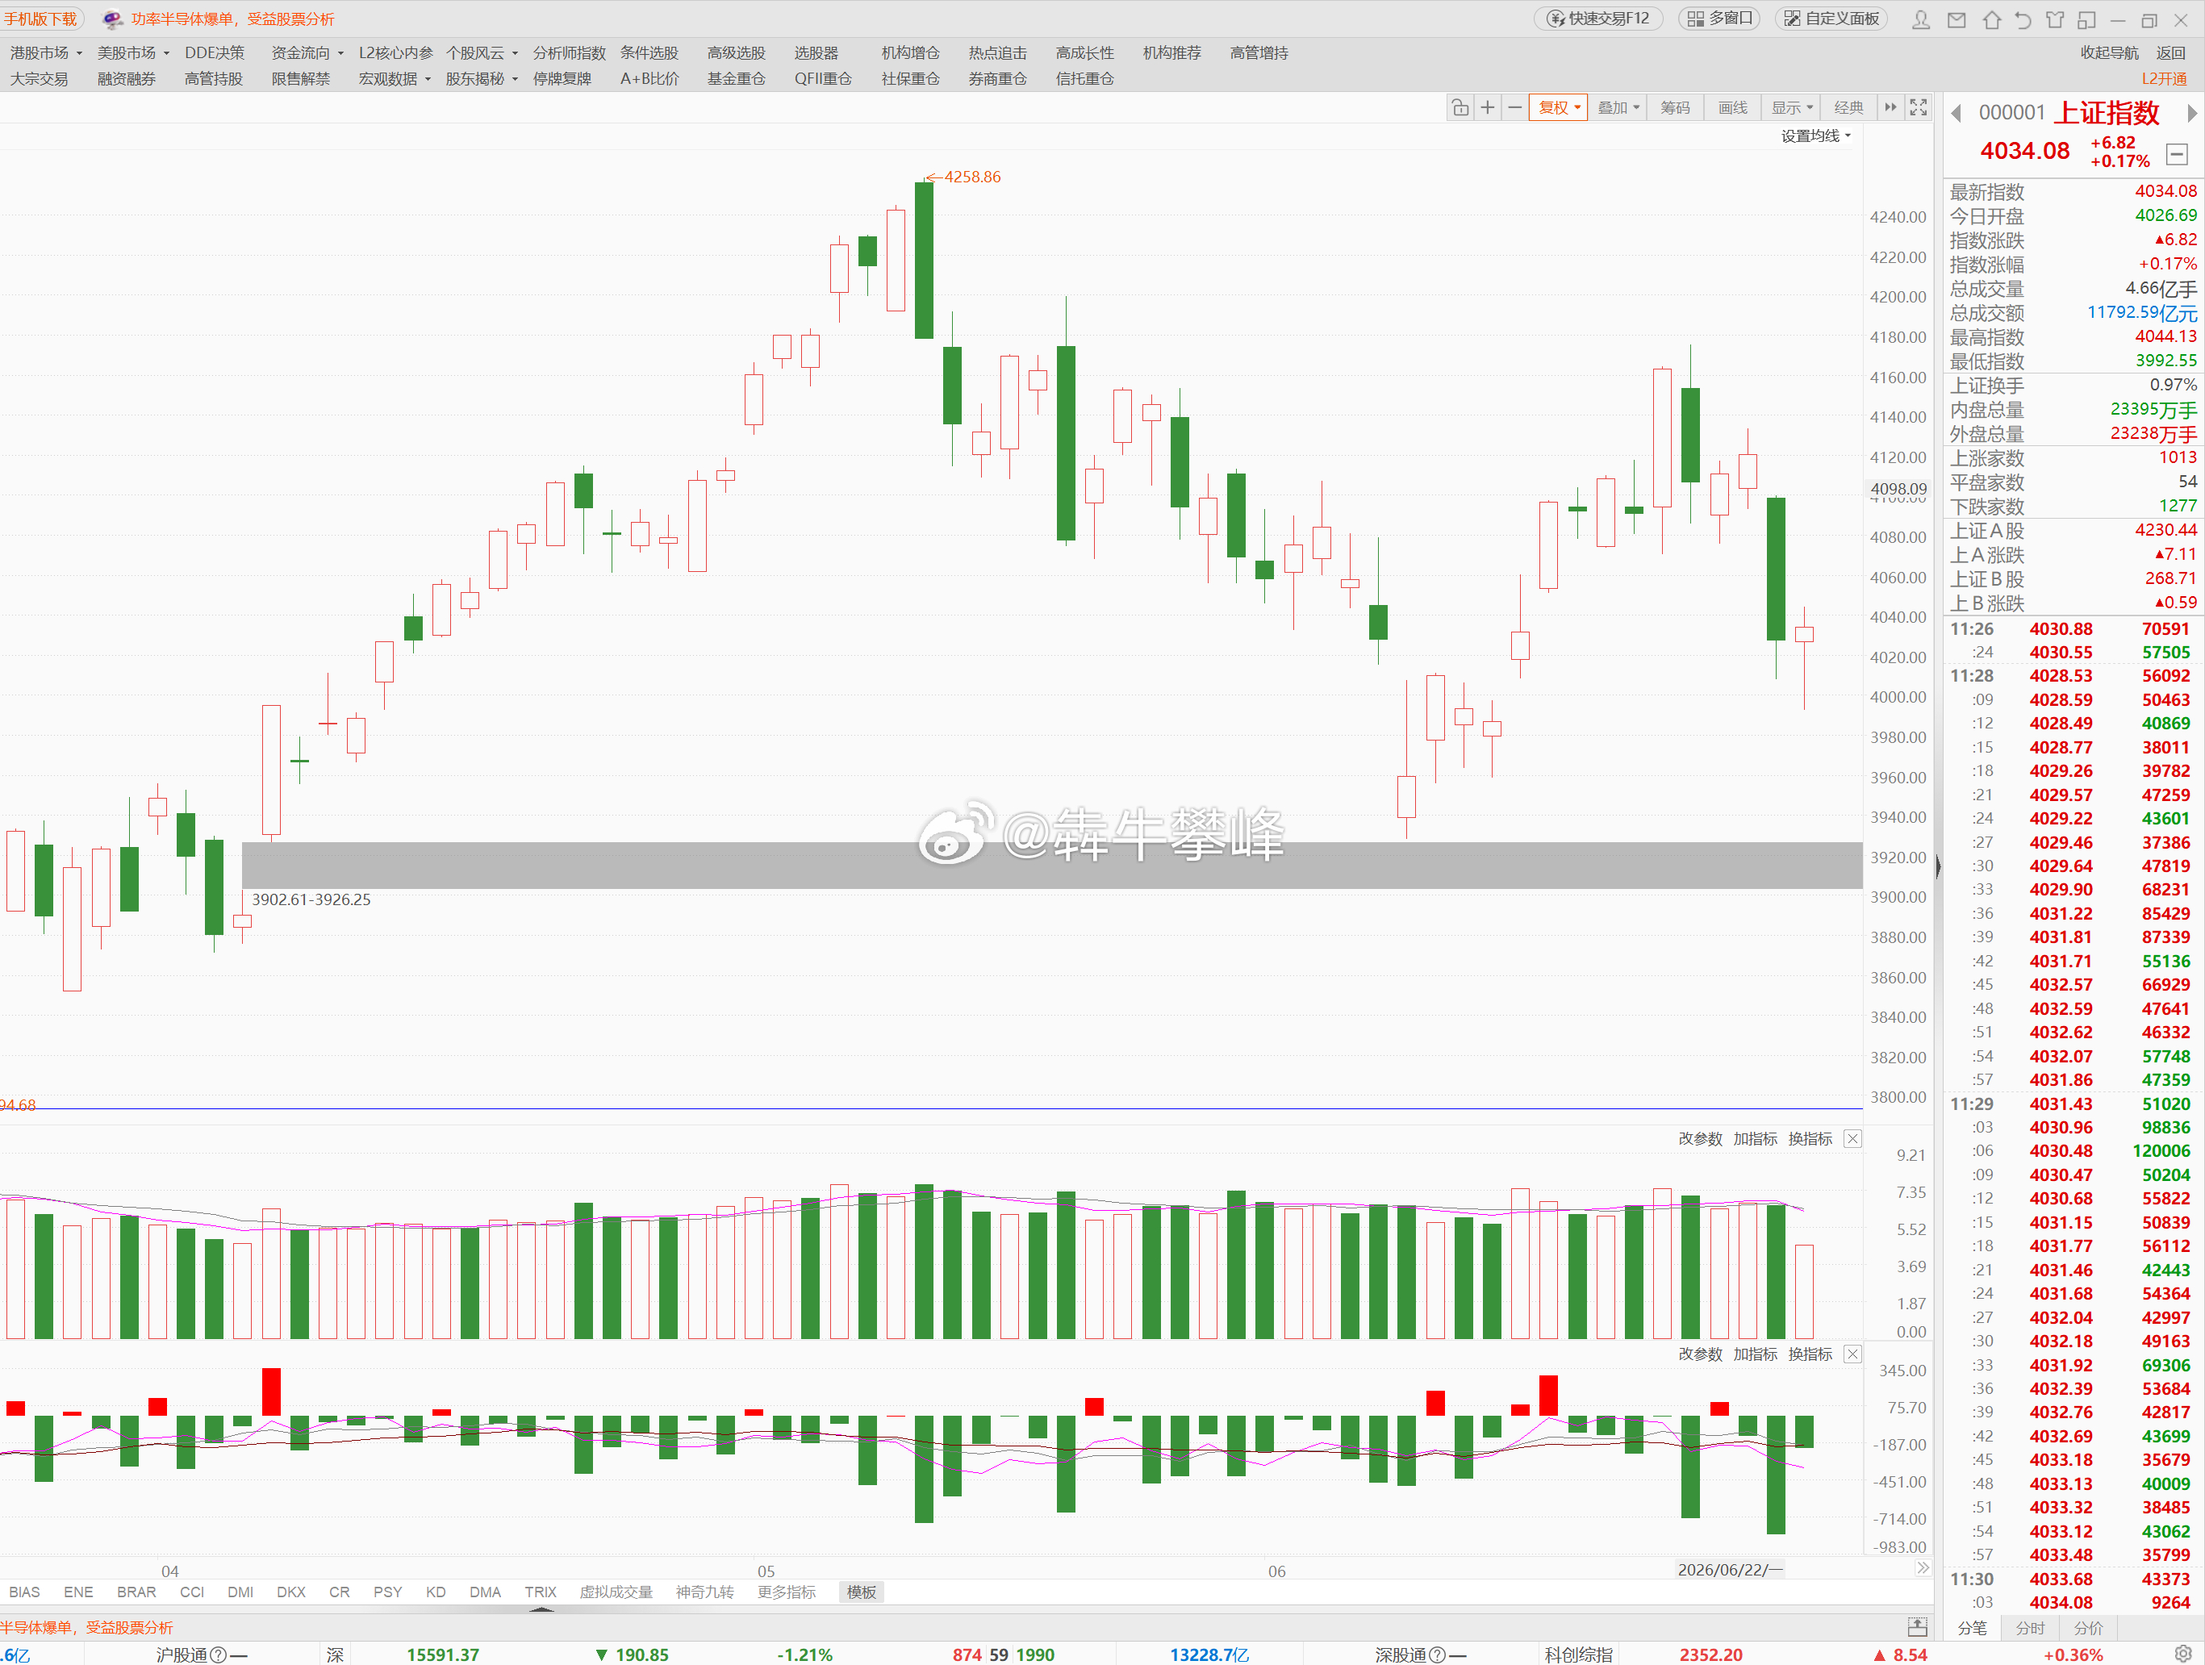The width and height of the screenshot is (2205, 1665).
Task: Click the timeline scroll-right arrow
Action: pyautogui.click(x=1923, y=1567)
